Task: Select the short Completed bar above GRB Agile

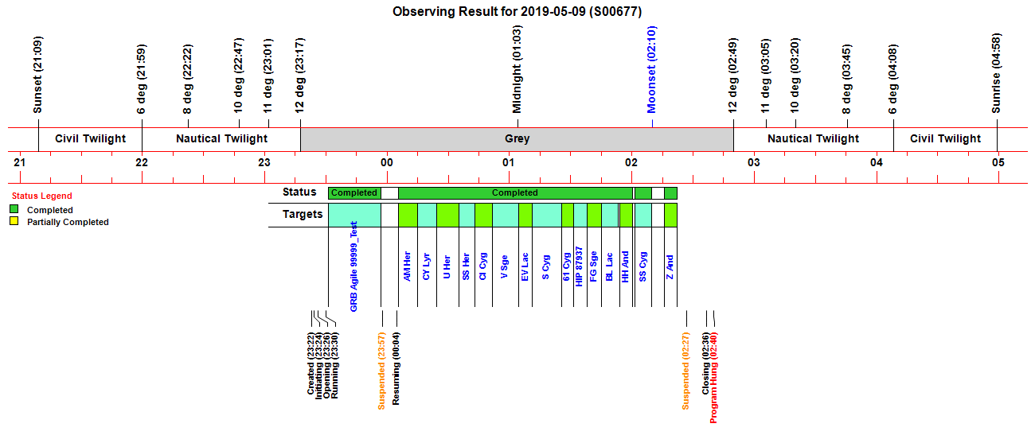Action: [x=354, y=192]
